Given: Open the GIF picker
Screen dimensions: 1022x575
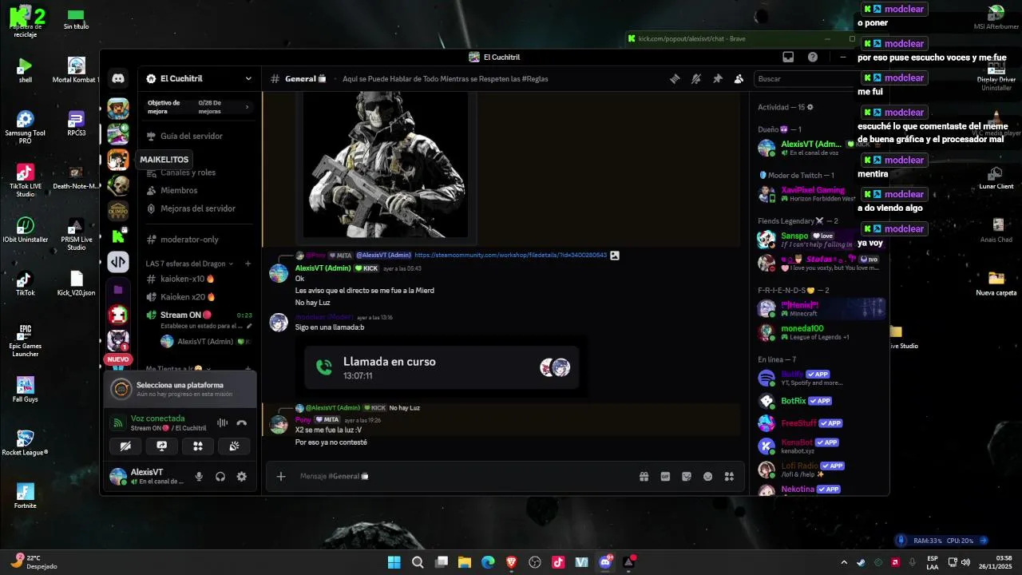Looking at the screenshot, I should click(x=665, y=477).
